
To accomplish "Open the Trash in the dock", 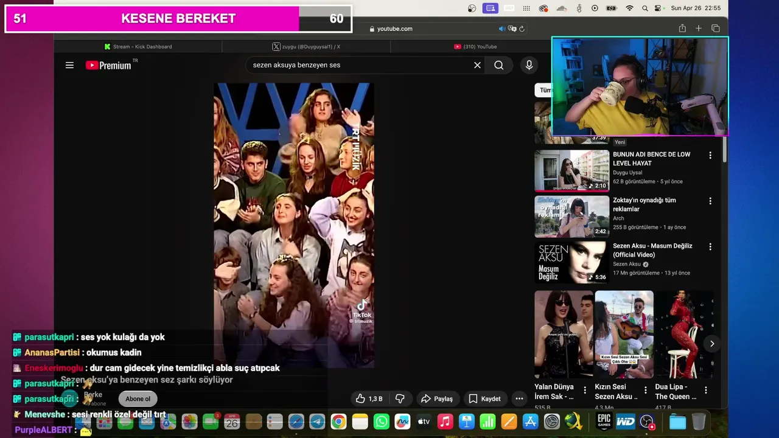I will 699,422.
